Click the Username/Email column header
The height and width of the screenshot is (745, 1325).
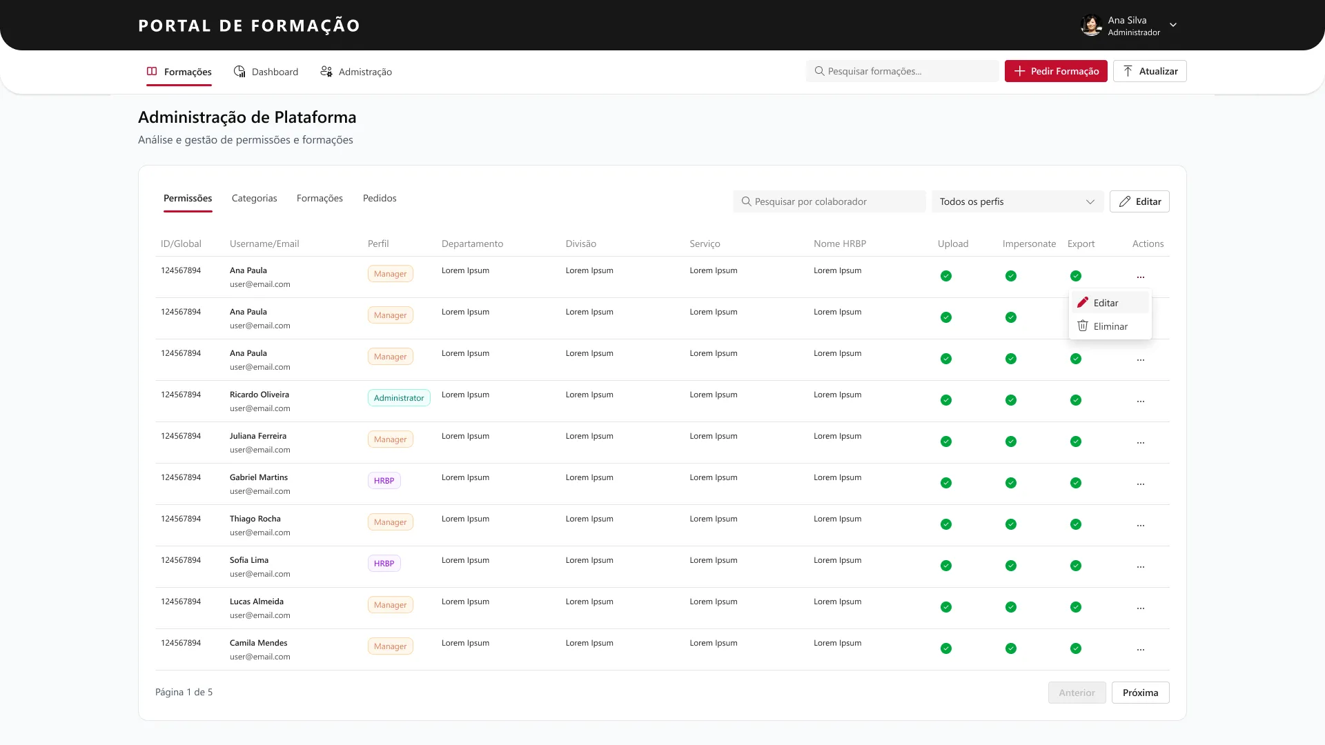click(x=264, y=244)
